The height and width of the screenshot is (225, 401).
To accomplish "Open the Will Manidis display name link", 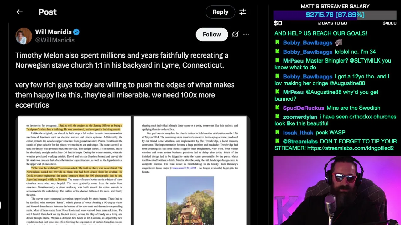I will coord(53,32).
